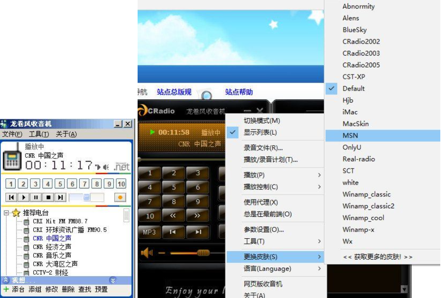Click preset 5 on the black CRadio player
The image size is (446, 298).
click(174, 187)
